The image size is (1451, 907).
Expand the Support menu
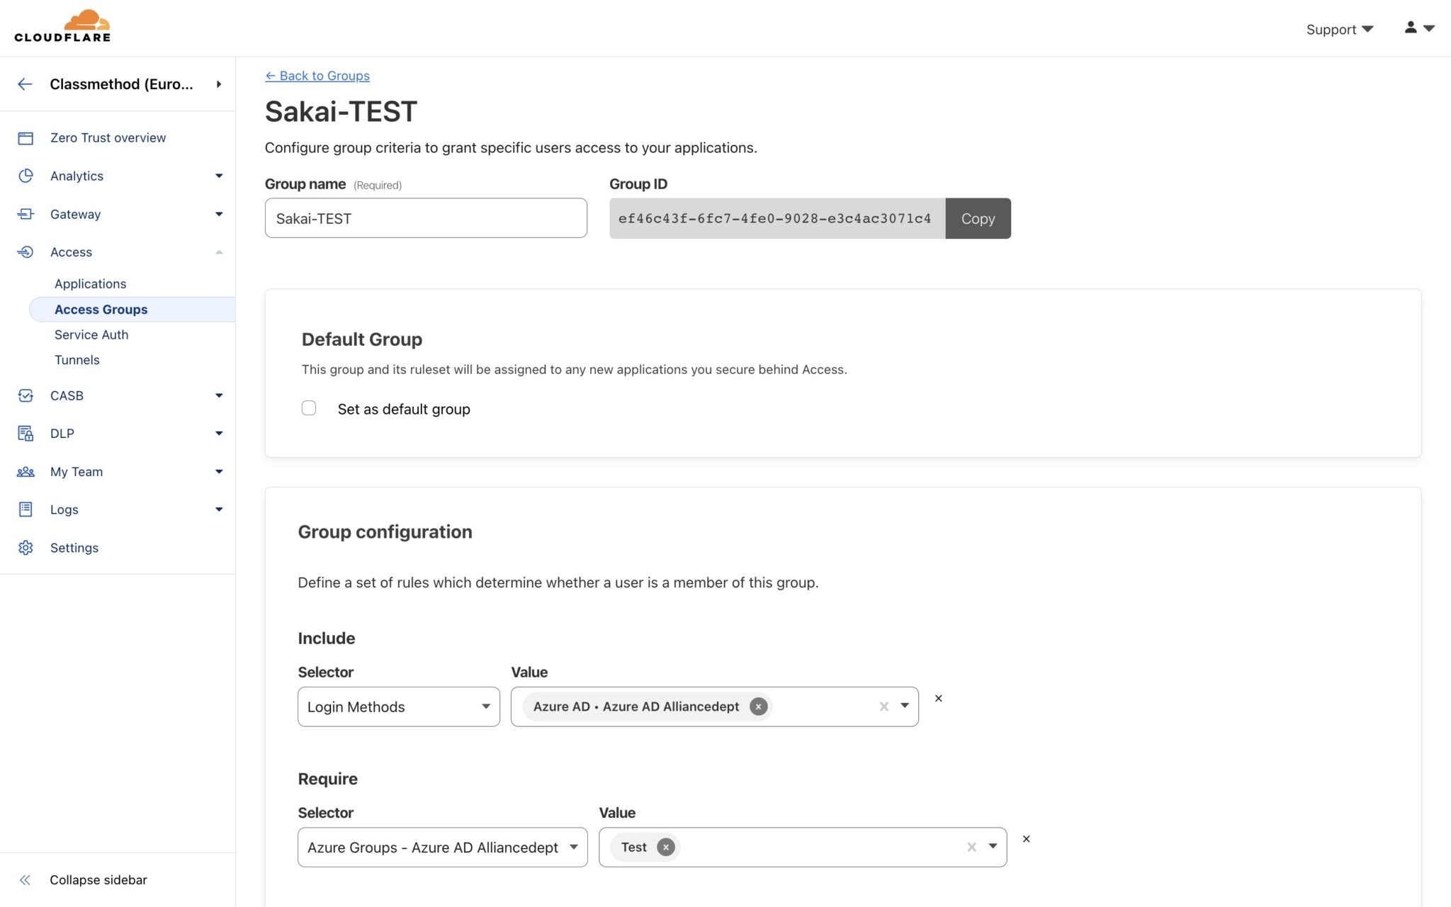click(1338, 29)
